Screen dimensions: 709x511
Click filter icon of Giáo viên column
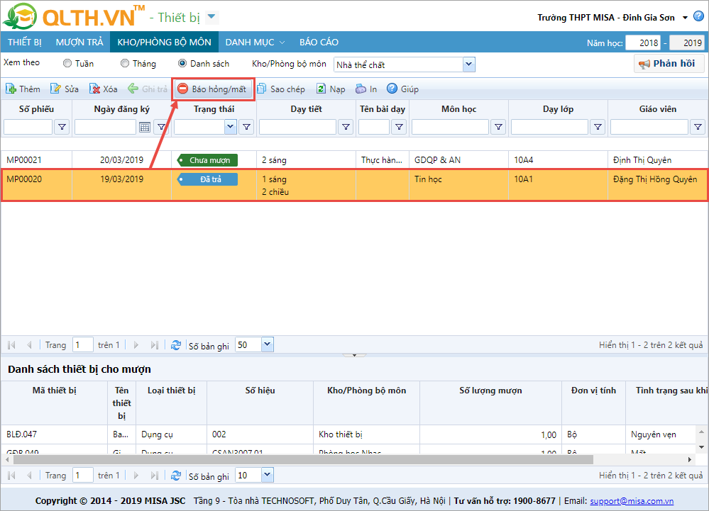click(698, 127)
